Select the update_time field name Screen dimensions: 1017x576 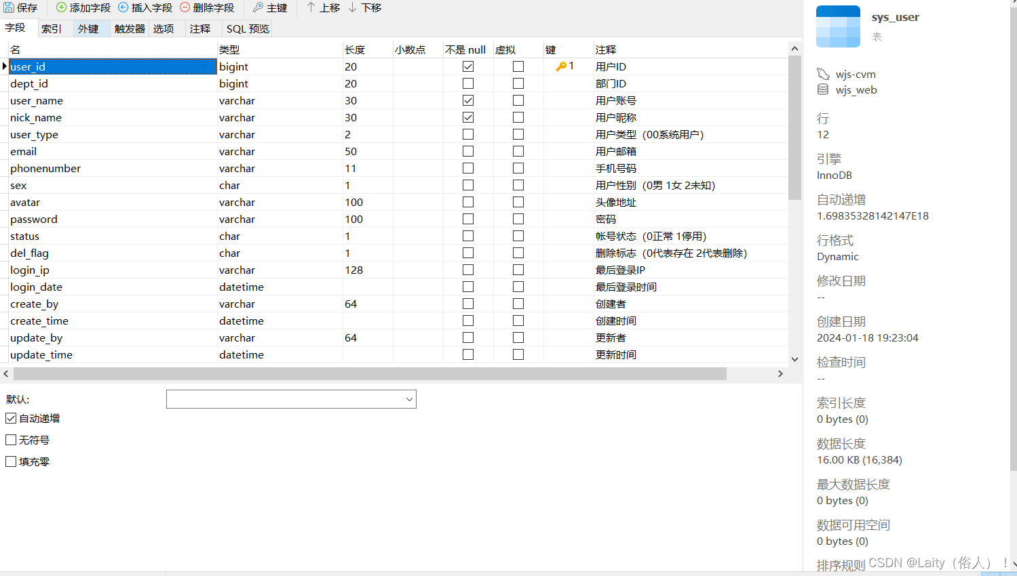(41, 354)
